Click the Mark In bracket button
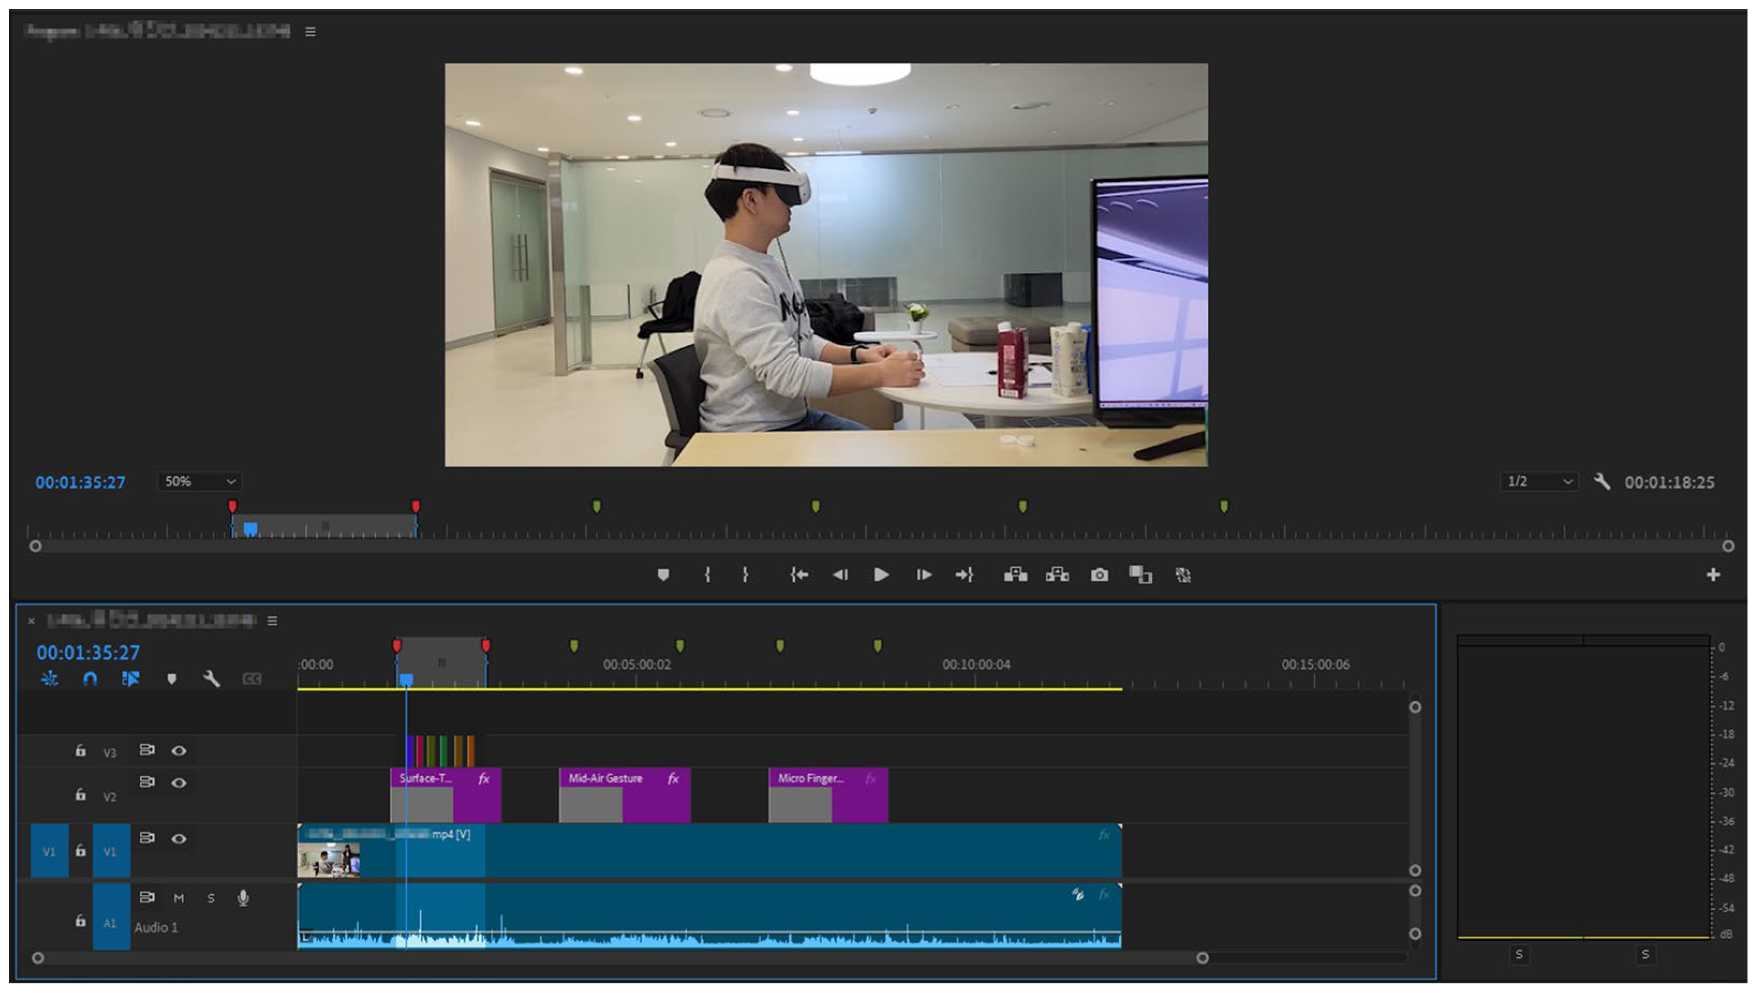Viewport: 1755px width, 993px height. (707, 575)
